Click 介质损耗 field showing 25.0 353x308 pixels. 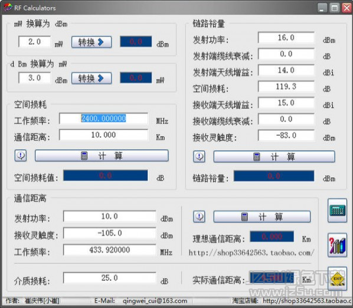(x=110, y=278)
